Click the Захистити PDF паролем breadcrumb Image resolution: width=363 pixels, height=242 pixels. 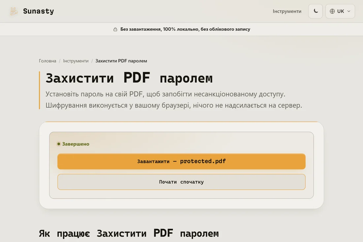[x=121, y=61]
